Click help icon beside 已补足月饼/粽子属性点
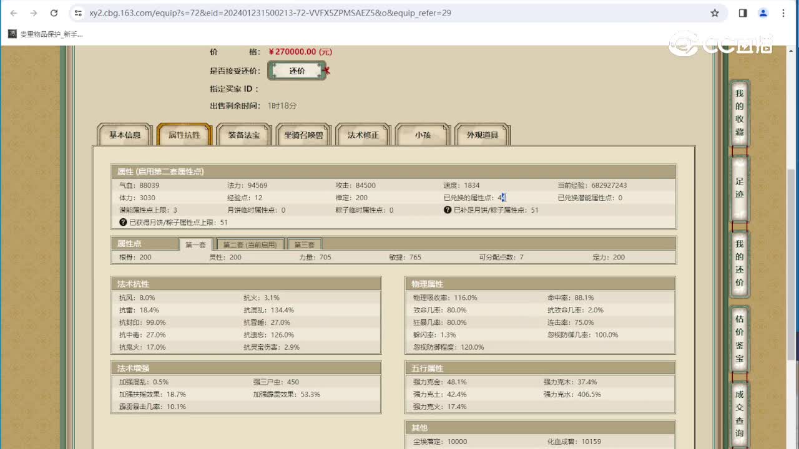The width and height of the screenshot is (799, 449). (x=448, y=210)
